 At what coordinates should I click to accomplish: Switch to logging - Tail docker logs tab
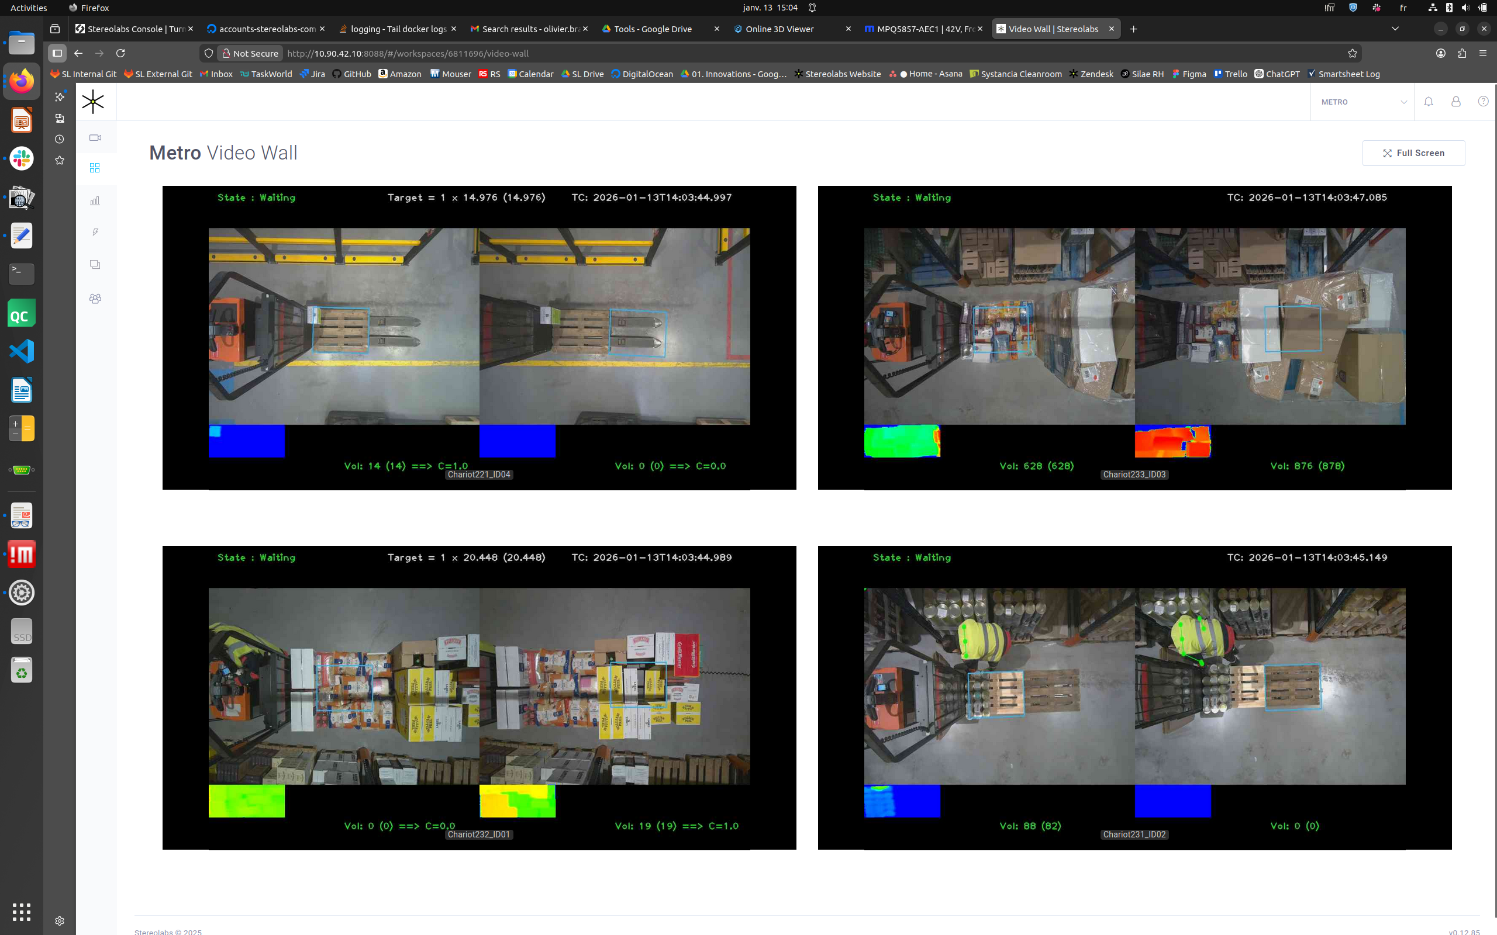(x=398, y=29)
